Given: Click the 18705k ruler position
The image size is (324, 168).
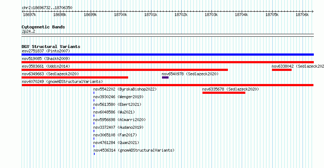Looking at the screenshot, I should click(272, 15).
